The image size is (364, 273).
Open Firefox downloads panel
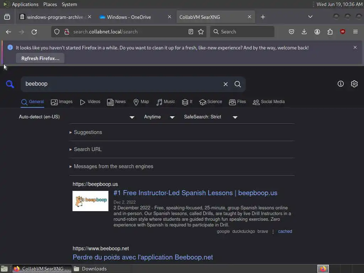tap(304, 32)
